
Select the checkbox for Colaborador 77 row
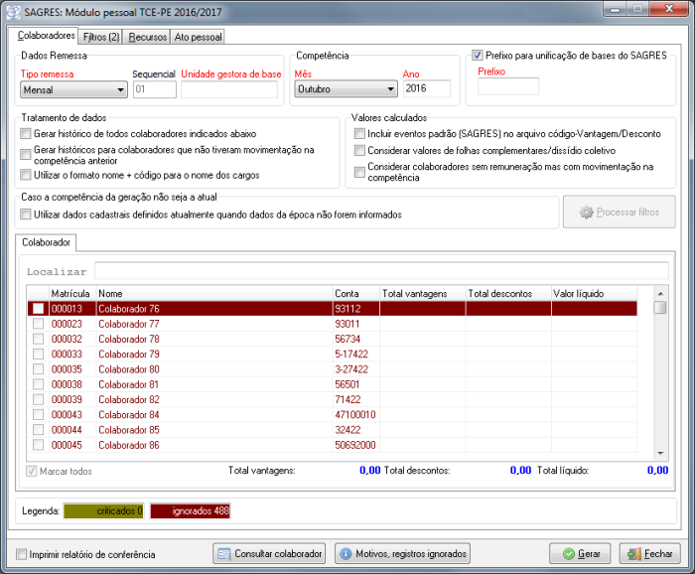[x=38, y=324]
